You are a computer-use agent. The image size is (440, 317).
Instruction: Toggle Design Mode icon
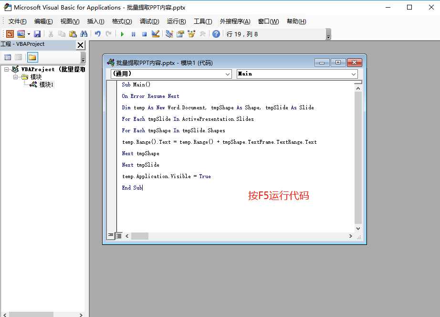tap(156, 34)
